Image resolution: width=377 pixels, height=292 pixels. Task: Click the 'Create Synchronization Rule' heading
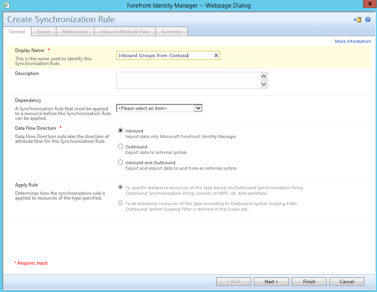point(61,19)
